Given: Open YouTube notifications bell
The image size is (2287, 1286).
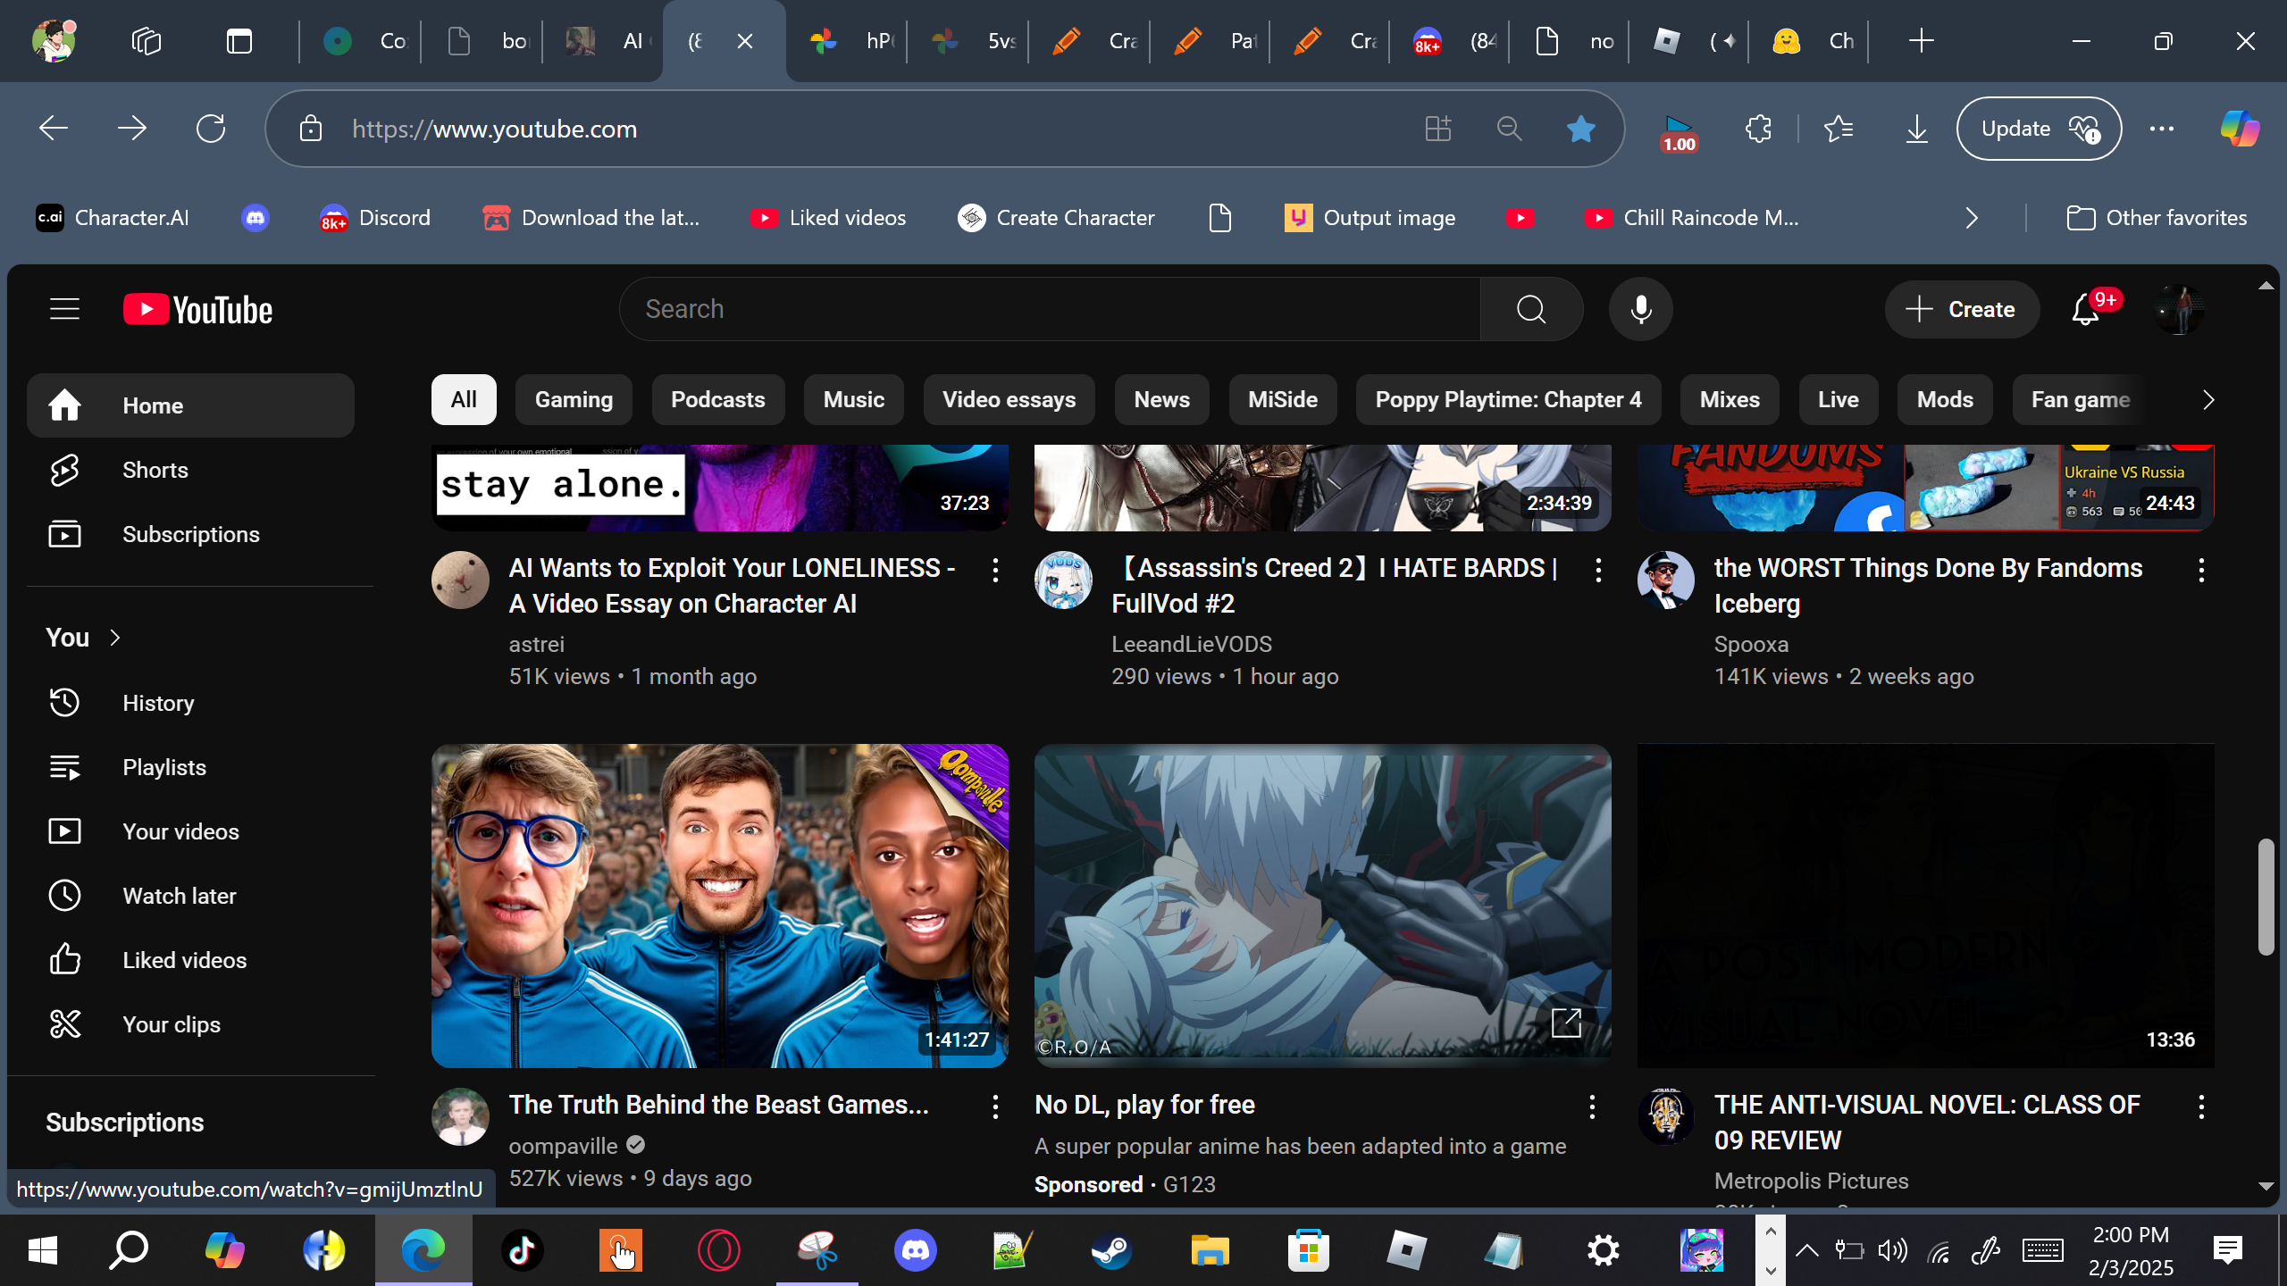Looking at the screenshot, I should tap(2086, 309).
